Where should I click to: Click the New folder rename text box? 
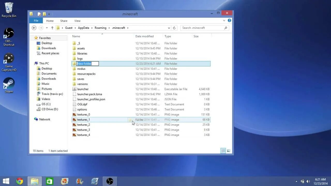[88, 64]
